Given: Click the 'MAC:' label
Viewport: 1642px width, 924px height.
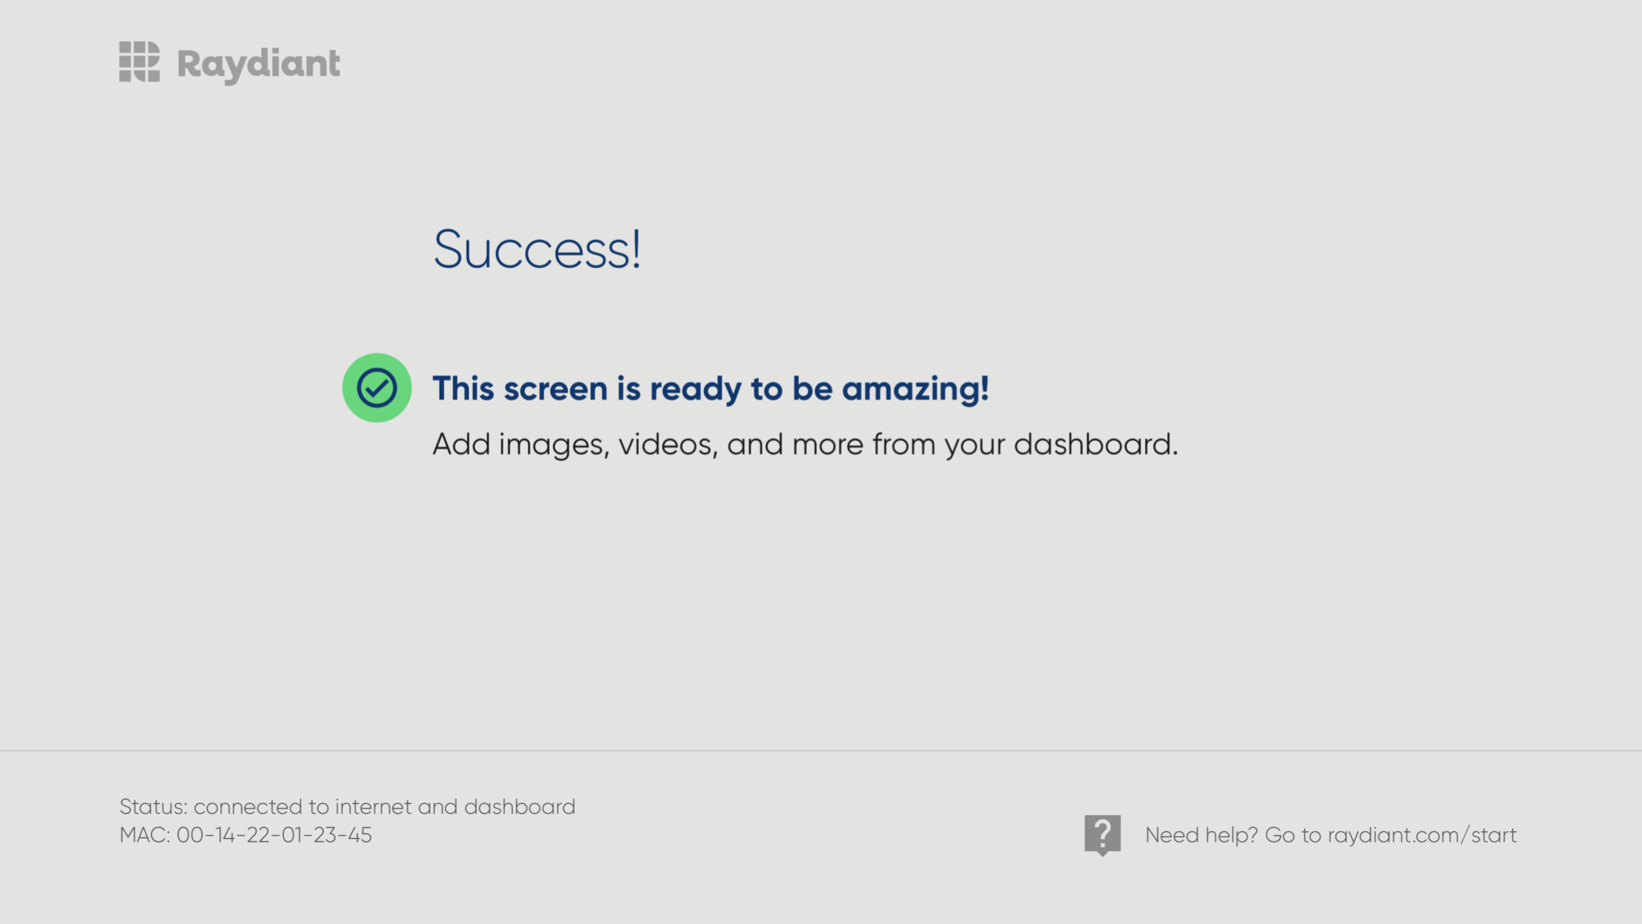Looking at the screenshot, I should pos(145,835).
